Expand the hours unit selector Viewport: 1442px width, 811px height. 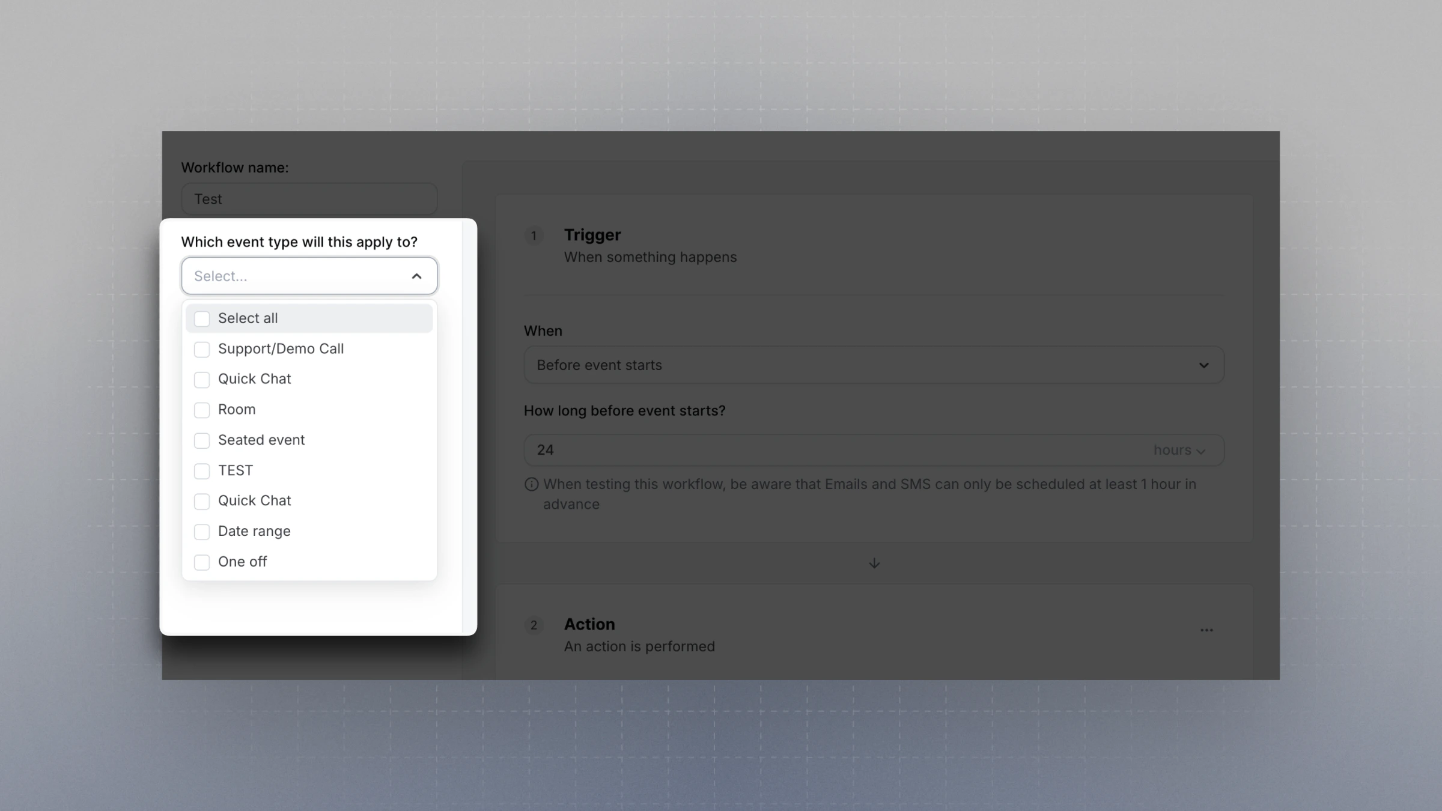[x=1179, y=451]
